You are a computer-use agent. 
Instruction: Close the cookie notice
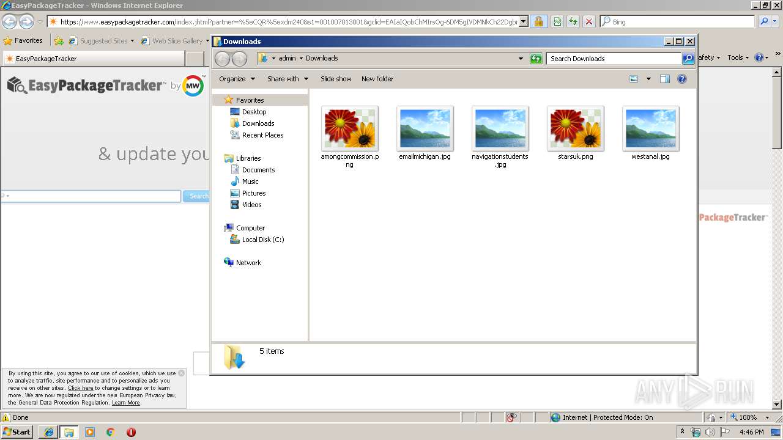182,373
